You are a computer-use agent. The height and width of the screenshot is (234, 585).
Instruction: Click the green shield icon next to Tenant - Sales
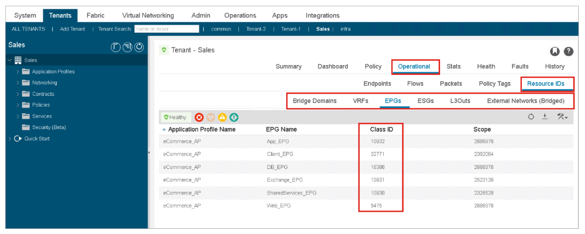pyautogui.click(x=164, y=50)
